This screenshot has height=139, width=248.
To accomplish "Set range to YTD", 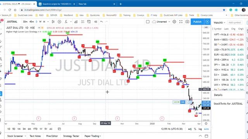I will [35, 129].
